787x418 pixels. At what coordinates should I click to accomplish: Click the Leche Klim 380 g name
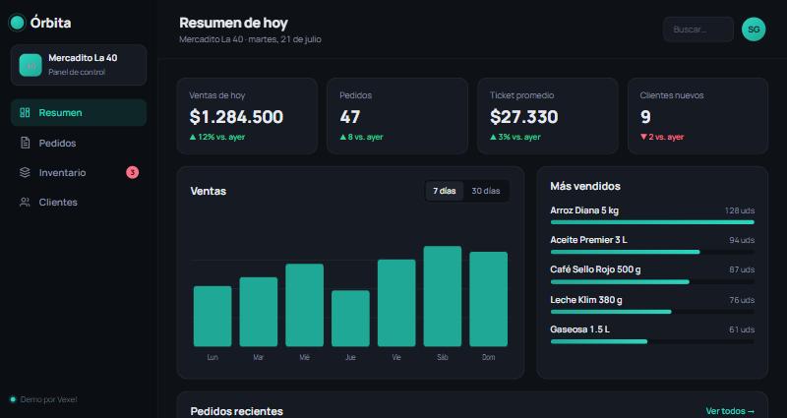click(586, 300)
